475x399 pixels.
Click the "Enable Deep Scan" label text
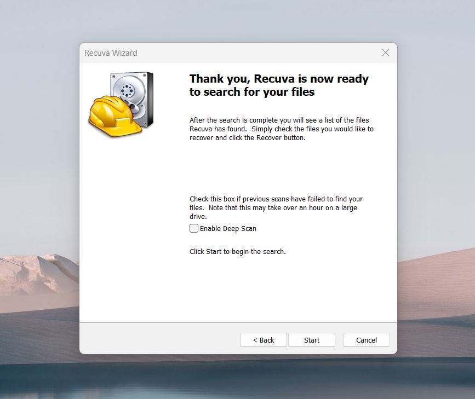pyautogui.click(x=228, y=229)
